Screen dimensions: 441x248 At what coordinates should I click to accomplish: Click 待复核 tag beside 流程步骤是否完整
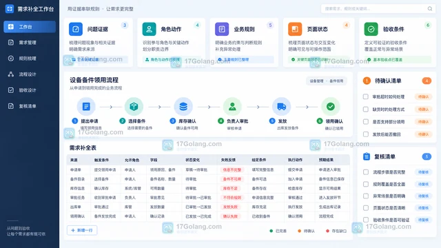pos(423,172)
